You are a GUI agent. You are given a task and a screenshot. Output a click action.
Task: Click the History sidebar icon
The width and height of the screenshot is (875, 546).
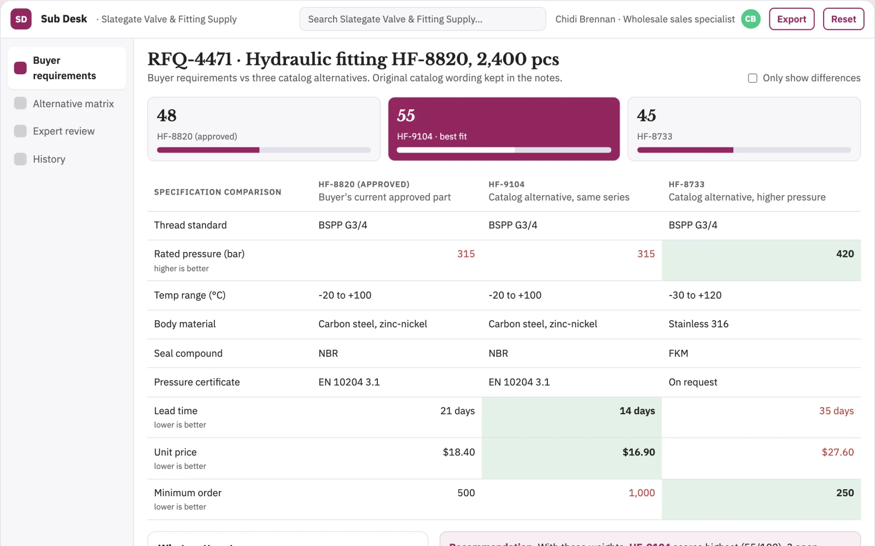click(x=20, y=159)
